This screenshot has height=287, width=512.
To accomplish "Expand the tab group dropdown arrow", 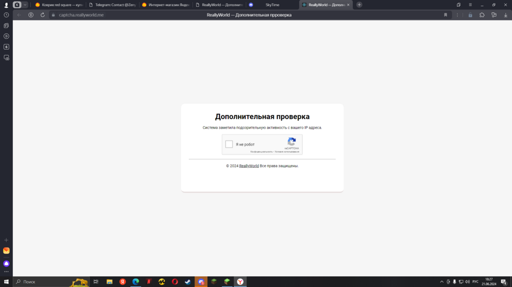I will point(25,5).
